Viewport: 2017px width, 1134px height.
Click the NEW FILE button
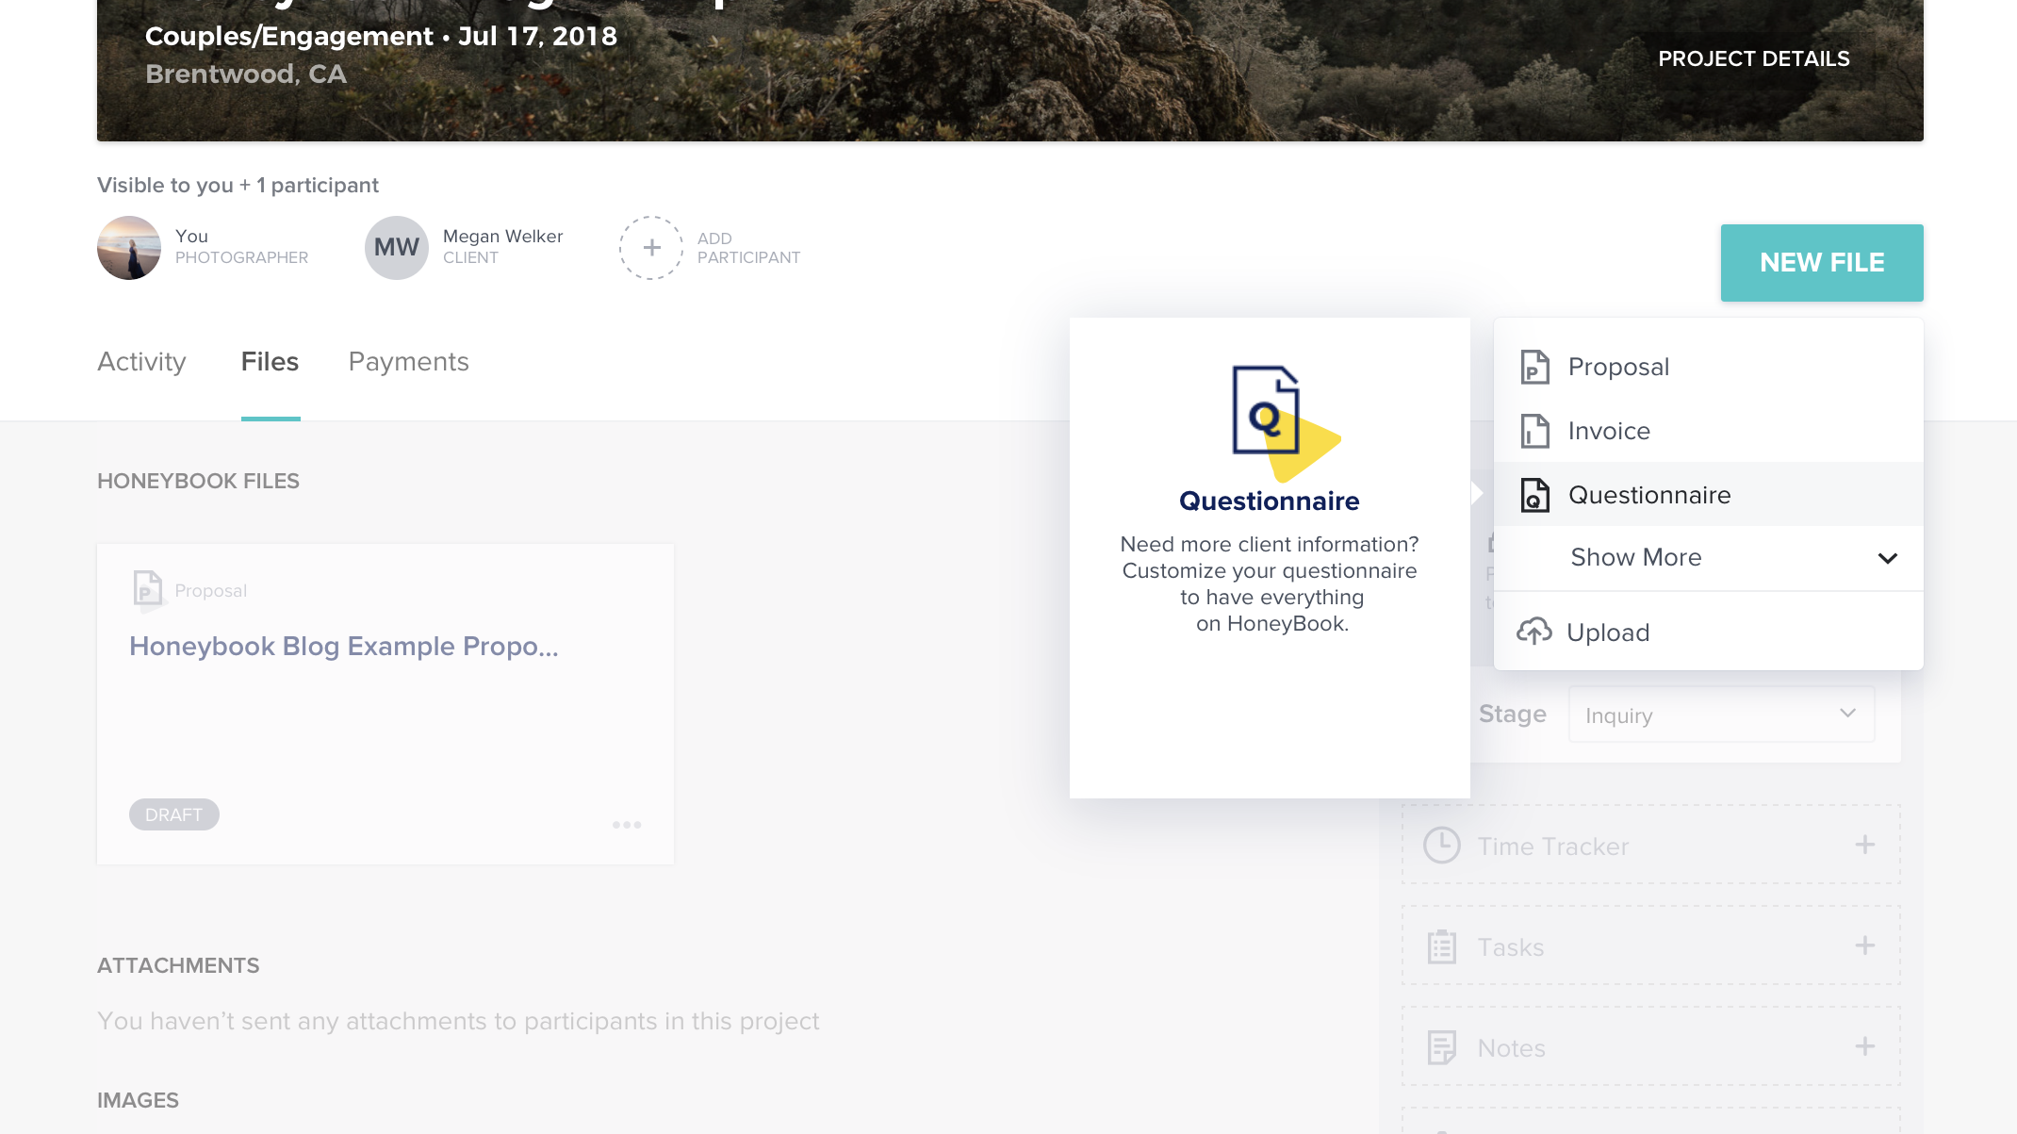point(1822,263)
